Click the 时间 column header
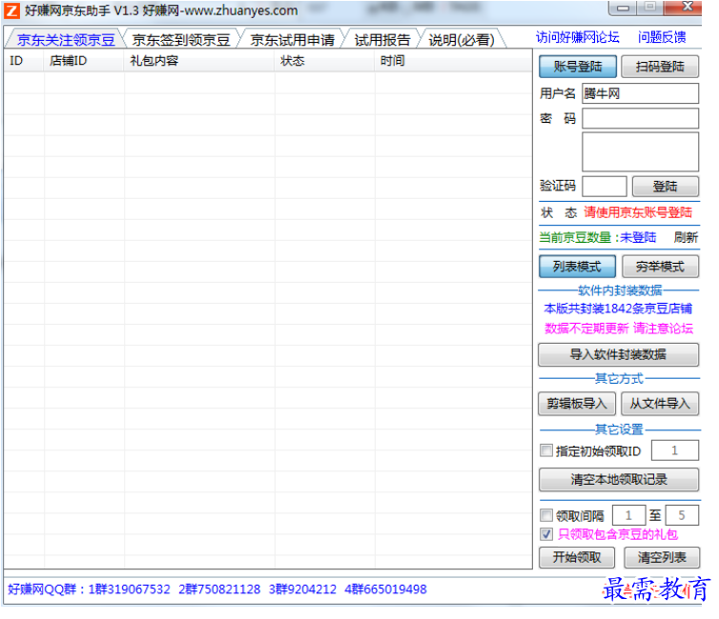Viewport: 719px width, 619px height. pyautogui.click(x=453, y=61)
